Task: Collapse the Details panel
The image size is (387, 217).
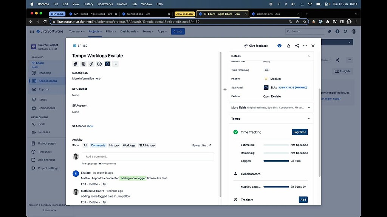Action: click(x=308, y=56)
